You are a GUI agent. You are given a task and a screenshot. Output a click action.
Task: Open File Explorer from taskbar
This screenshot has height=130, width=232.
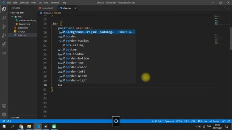click(x=29, y=126)
